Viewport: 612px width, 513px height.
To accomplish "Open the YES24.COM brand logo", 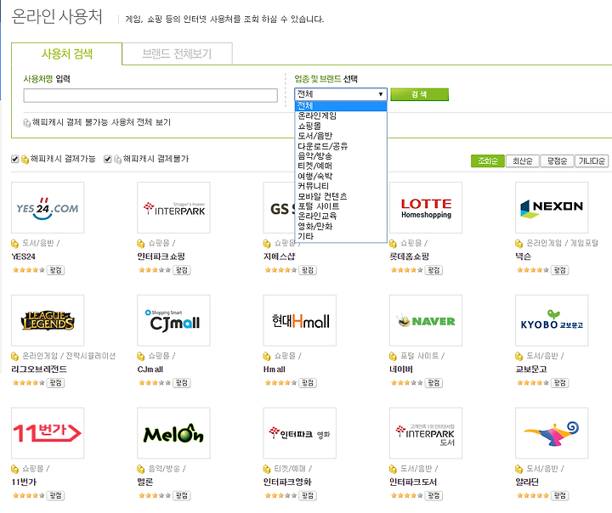I will tap(48, 207).
